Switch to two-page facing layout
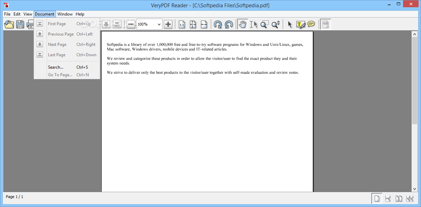 pos(399,198)
